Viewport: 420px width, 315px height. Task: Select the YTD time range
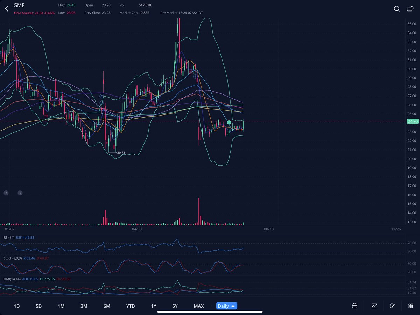131,306
